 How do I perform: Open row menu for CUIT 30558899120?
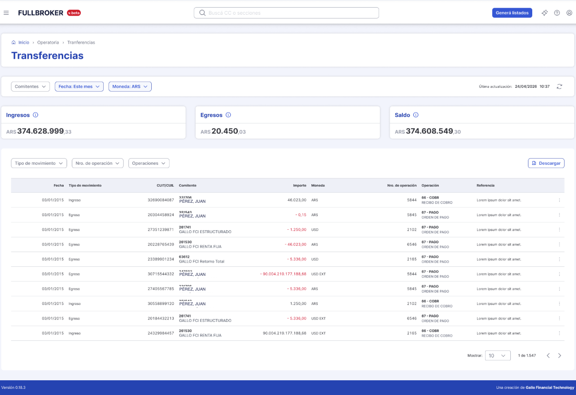(559, 303)
